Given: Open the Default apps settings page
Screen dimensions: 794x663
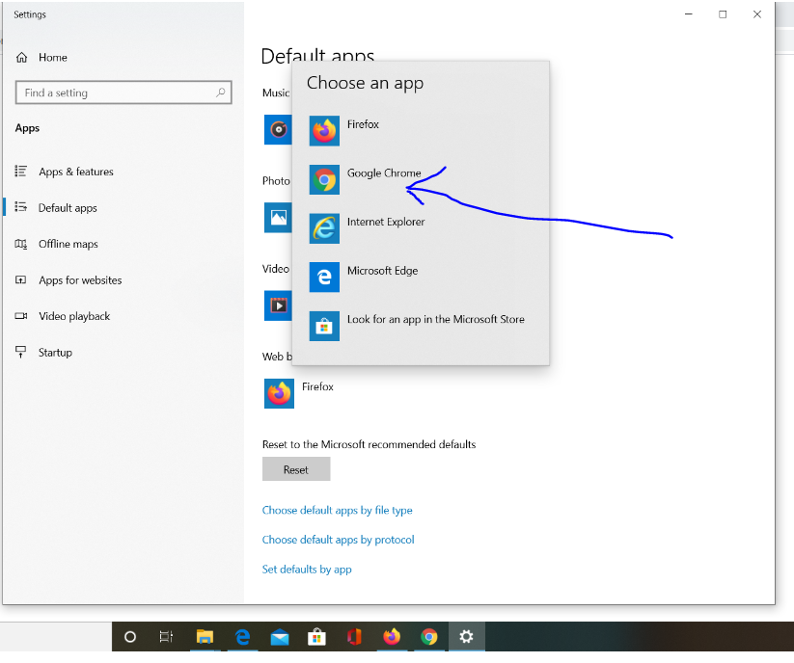Looking at the screenshot, I should coord(68,208).
